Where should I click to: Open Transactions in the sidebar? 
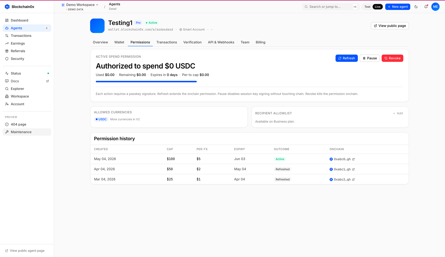click(27, 36)
